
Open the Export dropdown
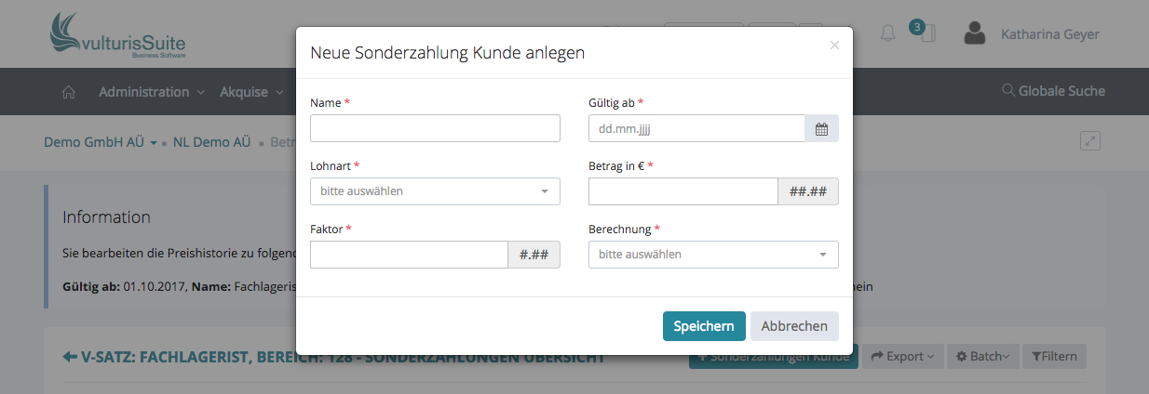coord(900,357)
